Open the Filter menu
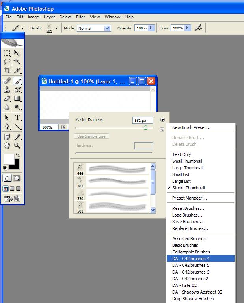244x303 pixels. [80, 17]
